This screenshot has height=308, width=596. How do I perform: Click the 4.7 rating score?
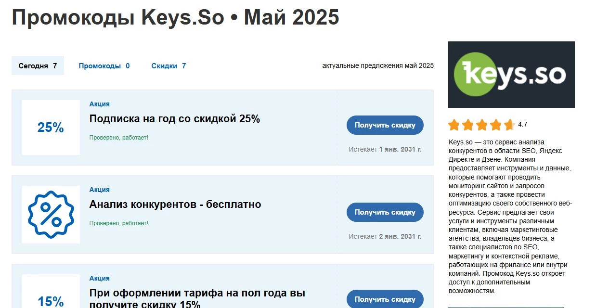click(x=522, y=124)
